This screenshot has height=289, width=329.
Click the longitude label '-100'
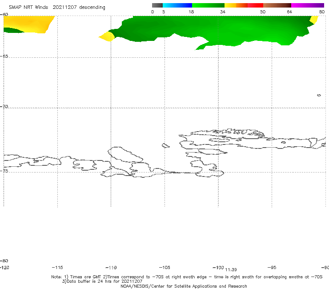tap(218, 267)
